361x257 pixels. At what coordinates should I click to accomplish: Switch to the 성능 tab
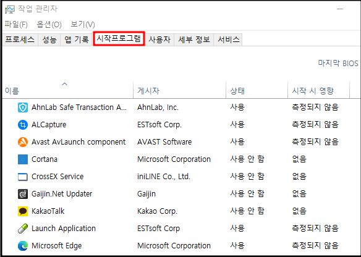click(x=49, y=40)
